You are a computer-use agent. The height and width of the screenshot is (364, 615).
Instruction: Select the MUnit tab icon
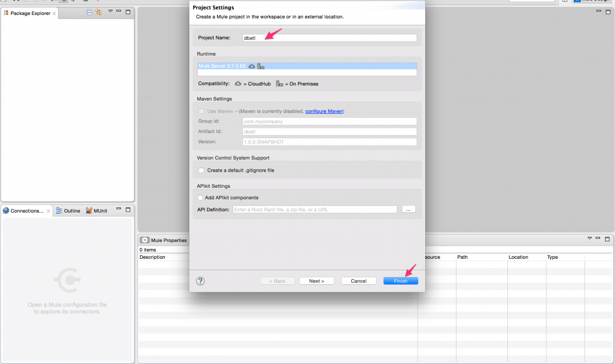[91, 210]
